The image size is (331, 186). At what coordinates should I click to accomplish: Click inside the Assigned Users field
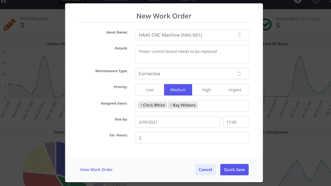point(222,106)
